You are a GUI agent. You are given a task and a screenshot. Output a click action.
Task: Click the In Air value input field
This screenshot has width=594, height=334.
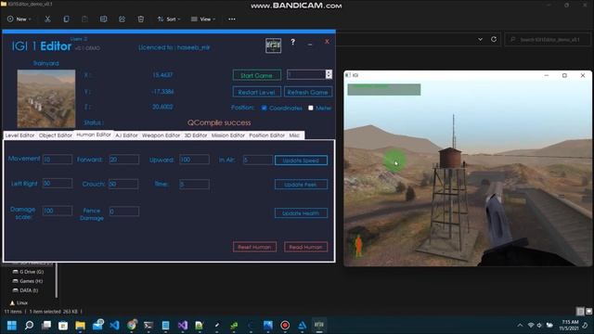pyautogui.click(x=258, y=160)
